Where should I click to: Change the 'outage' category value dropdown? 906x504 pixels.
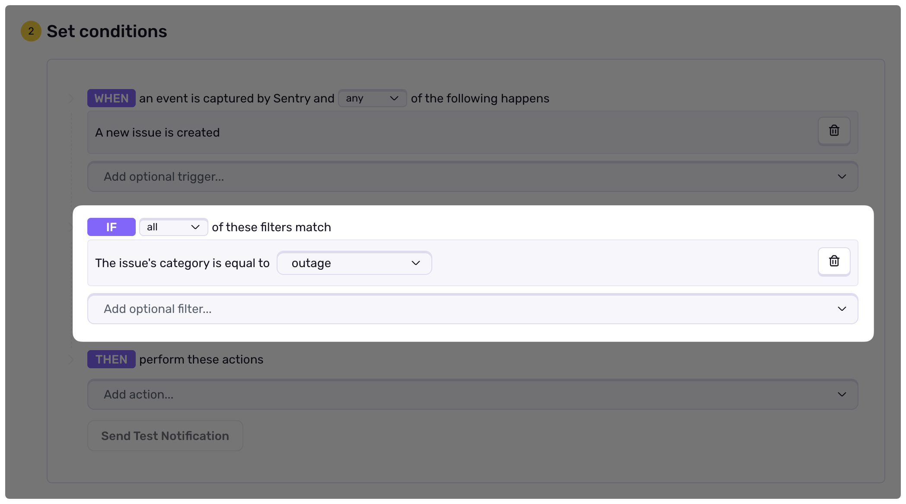(x=354, y=263)
